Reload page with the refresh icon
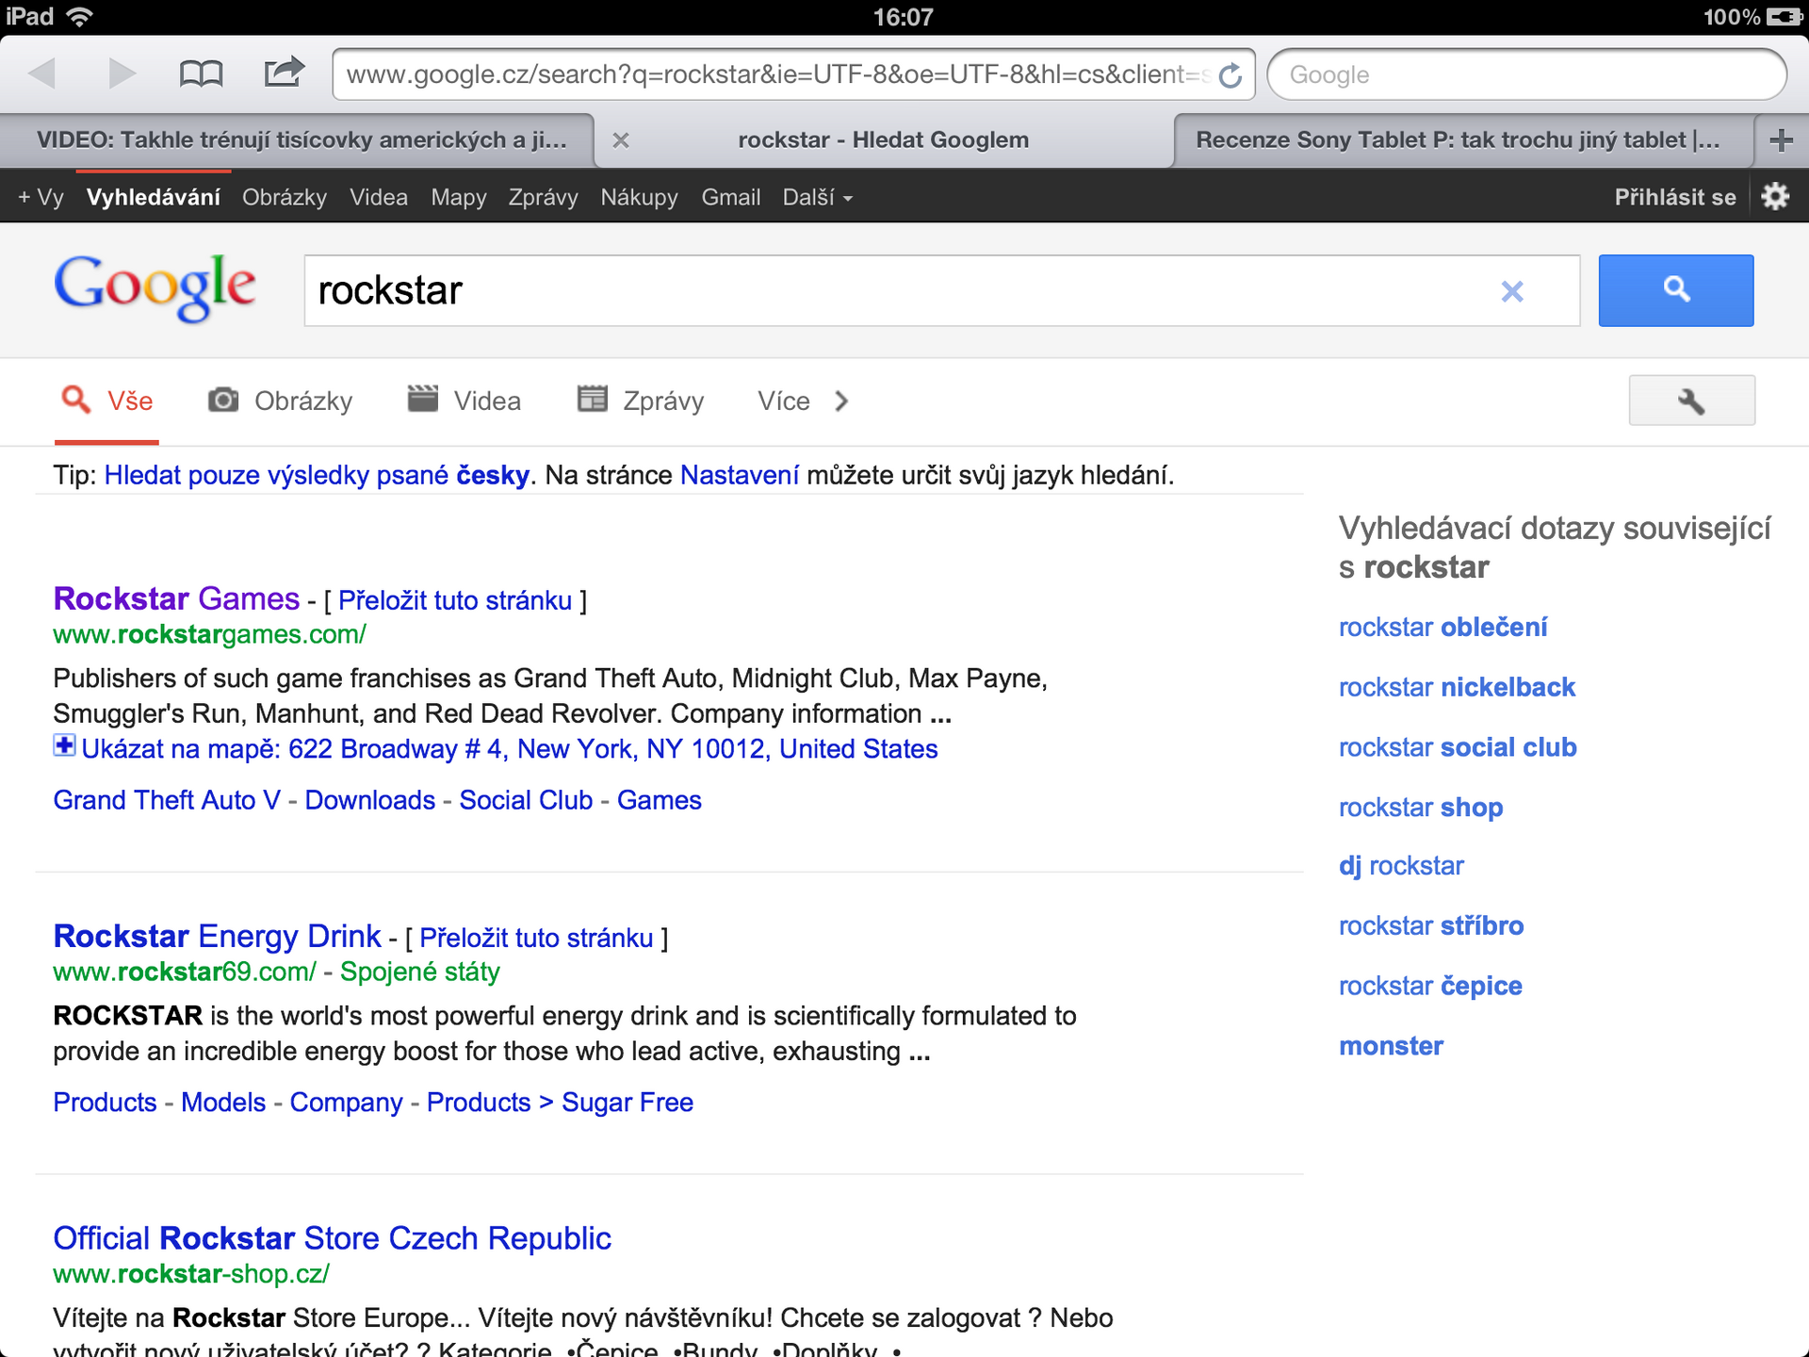Screen dimensions: 1809x1357 [1230, 75]
